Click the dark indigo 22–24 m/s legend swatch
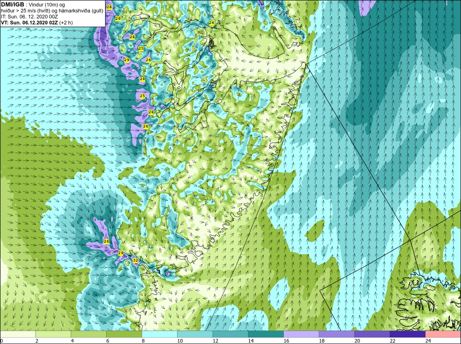The width and height of the screenshot is (461, 344). 408,334
